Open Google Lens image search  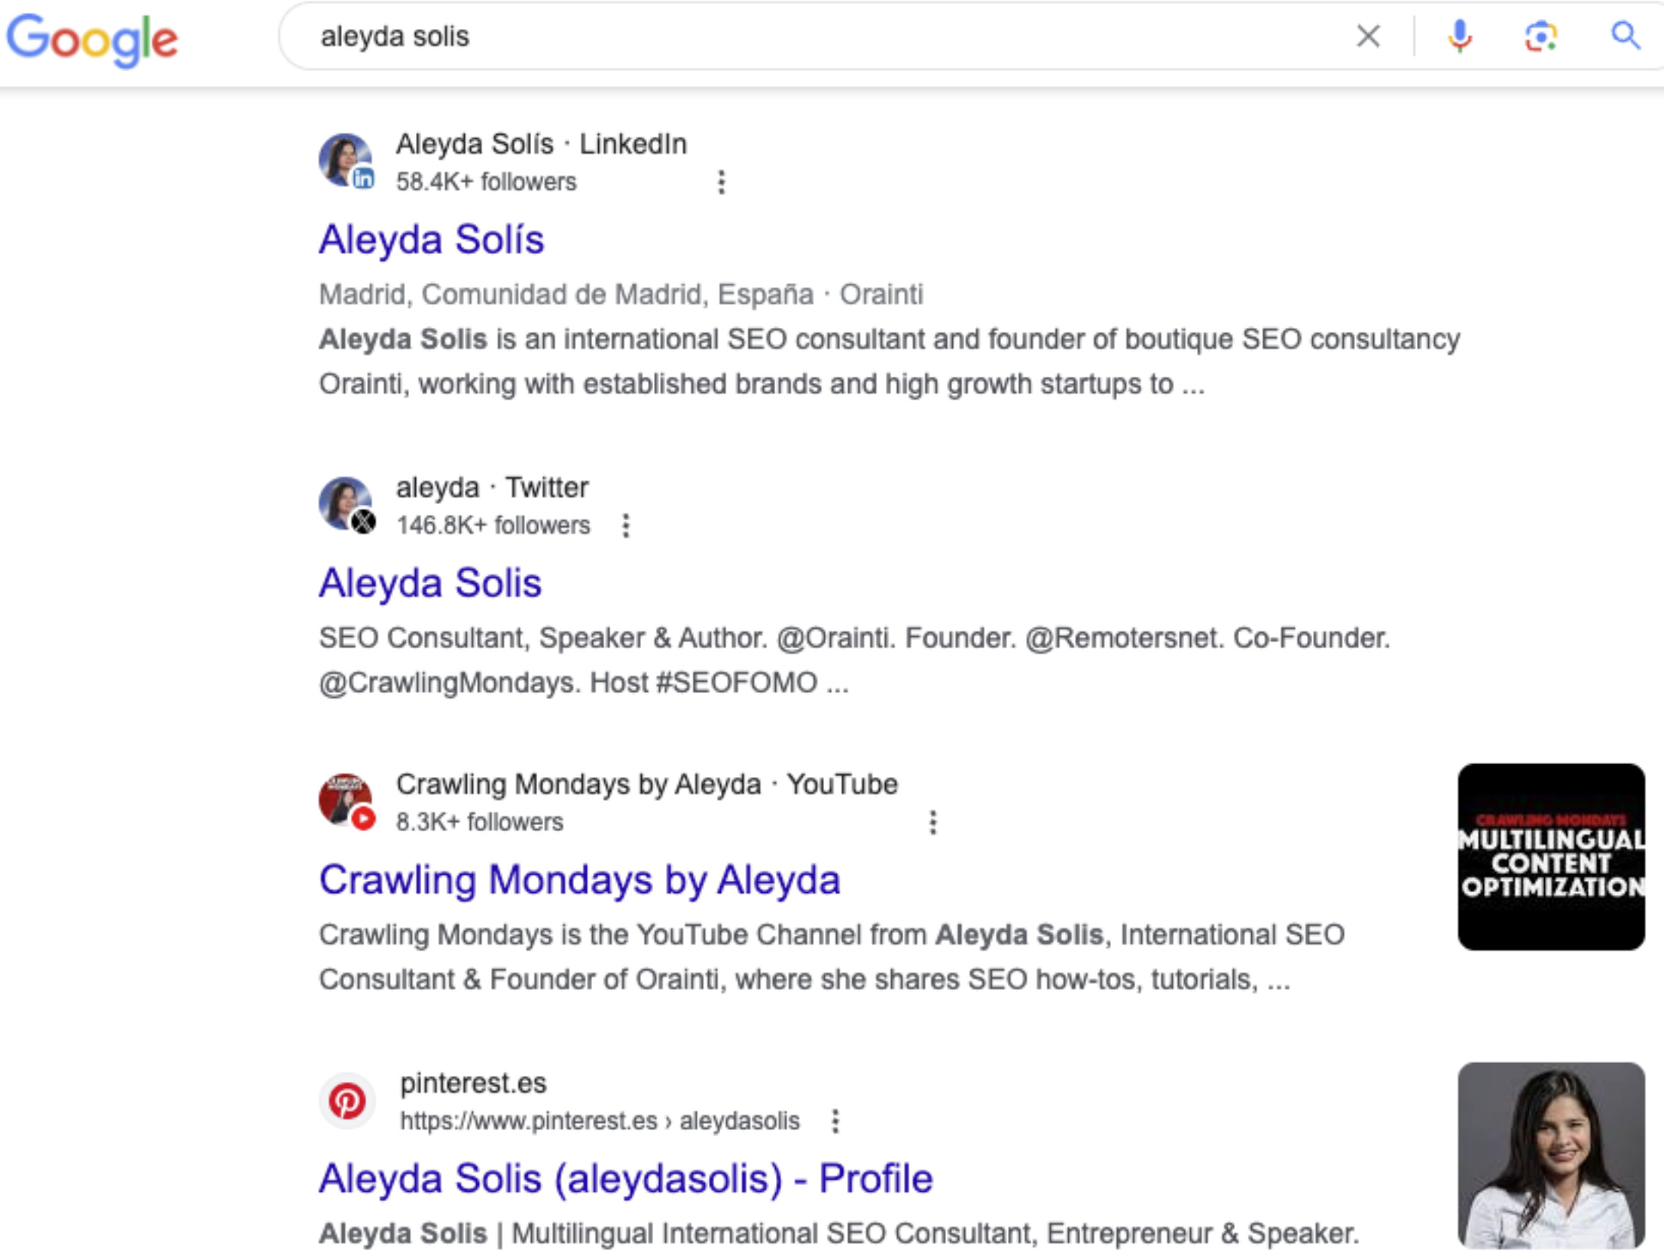1540,36
